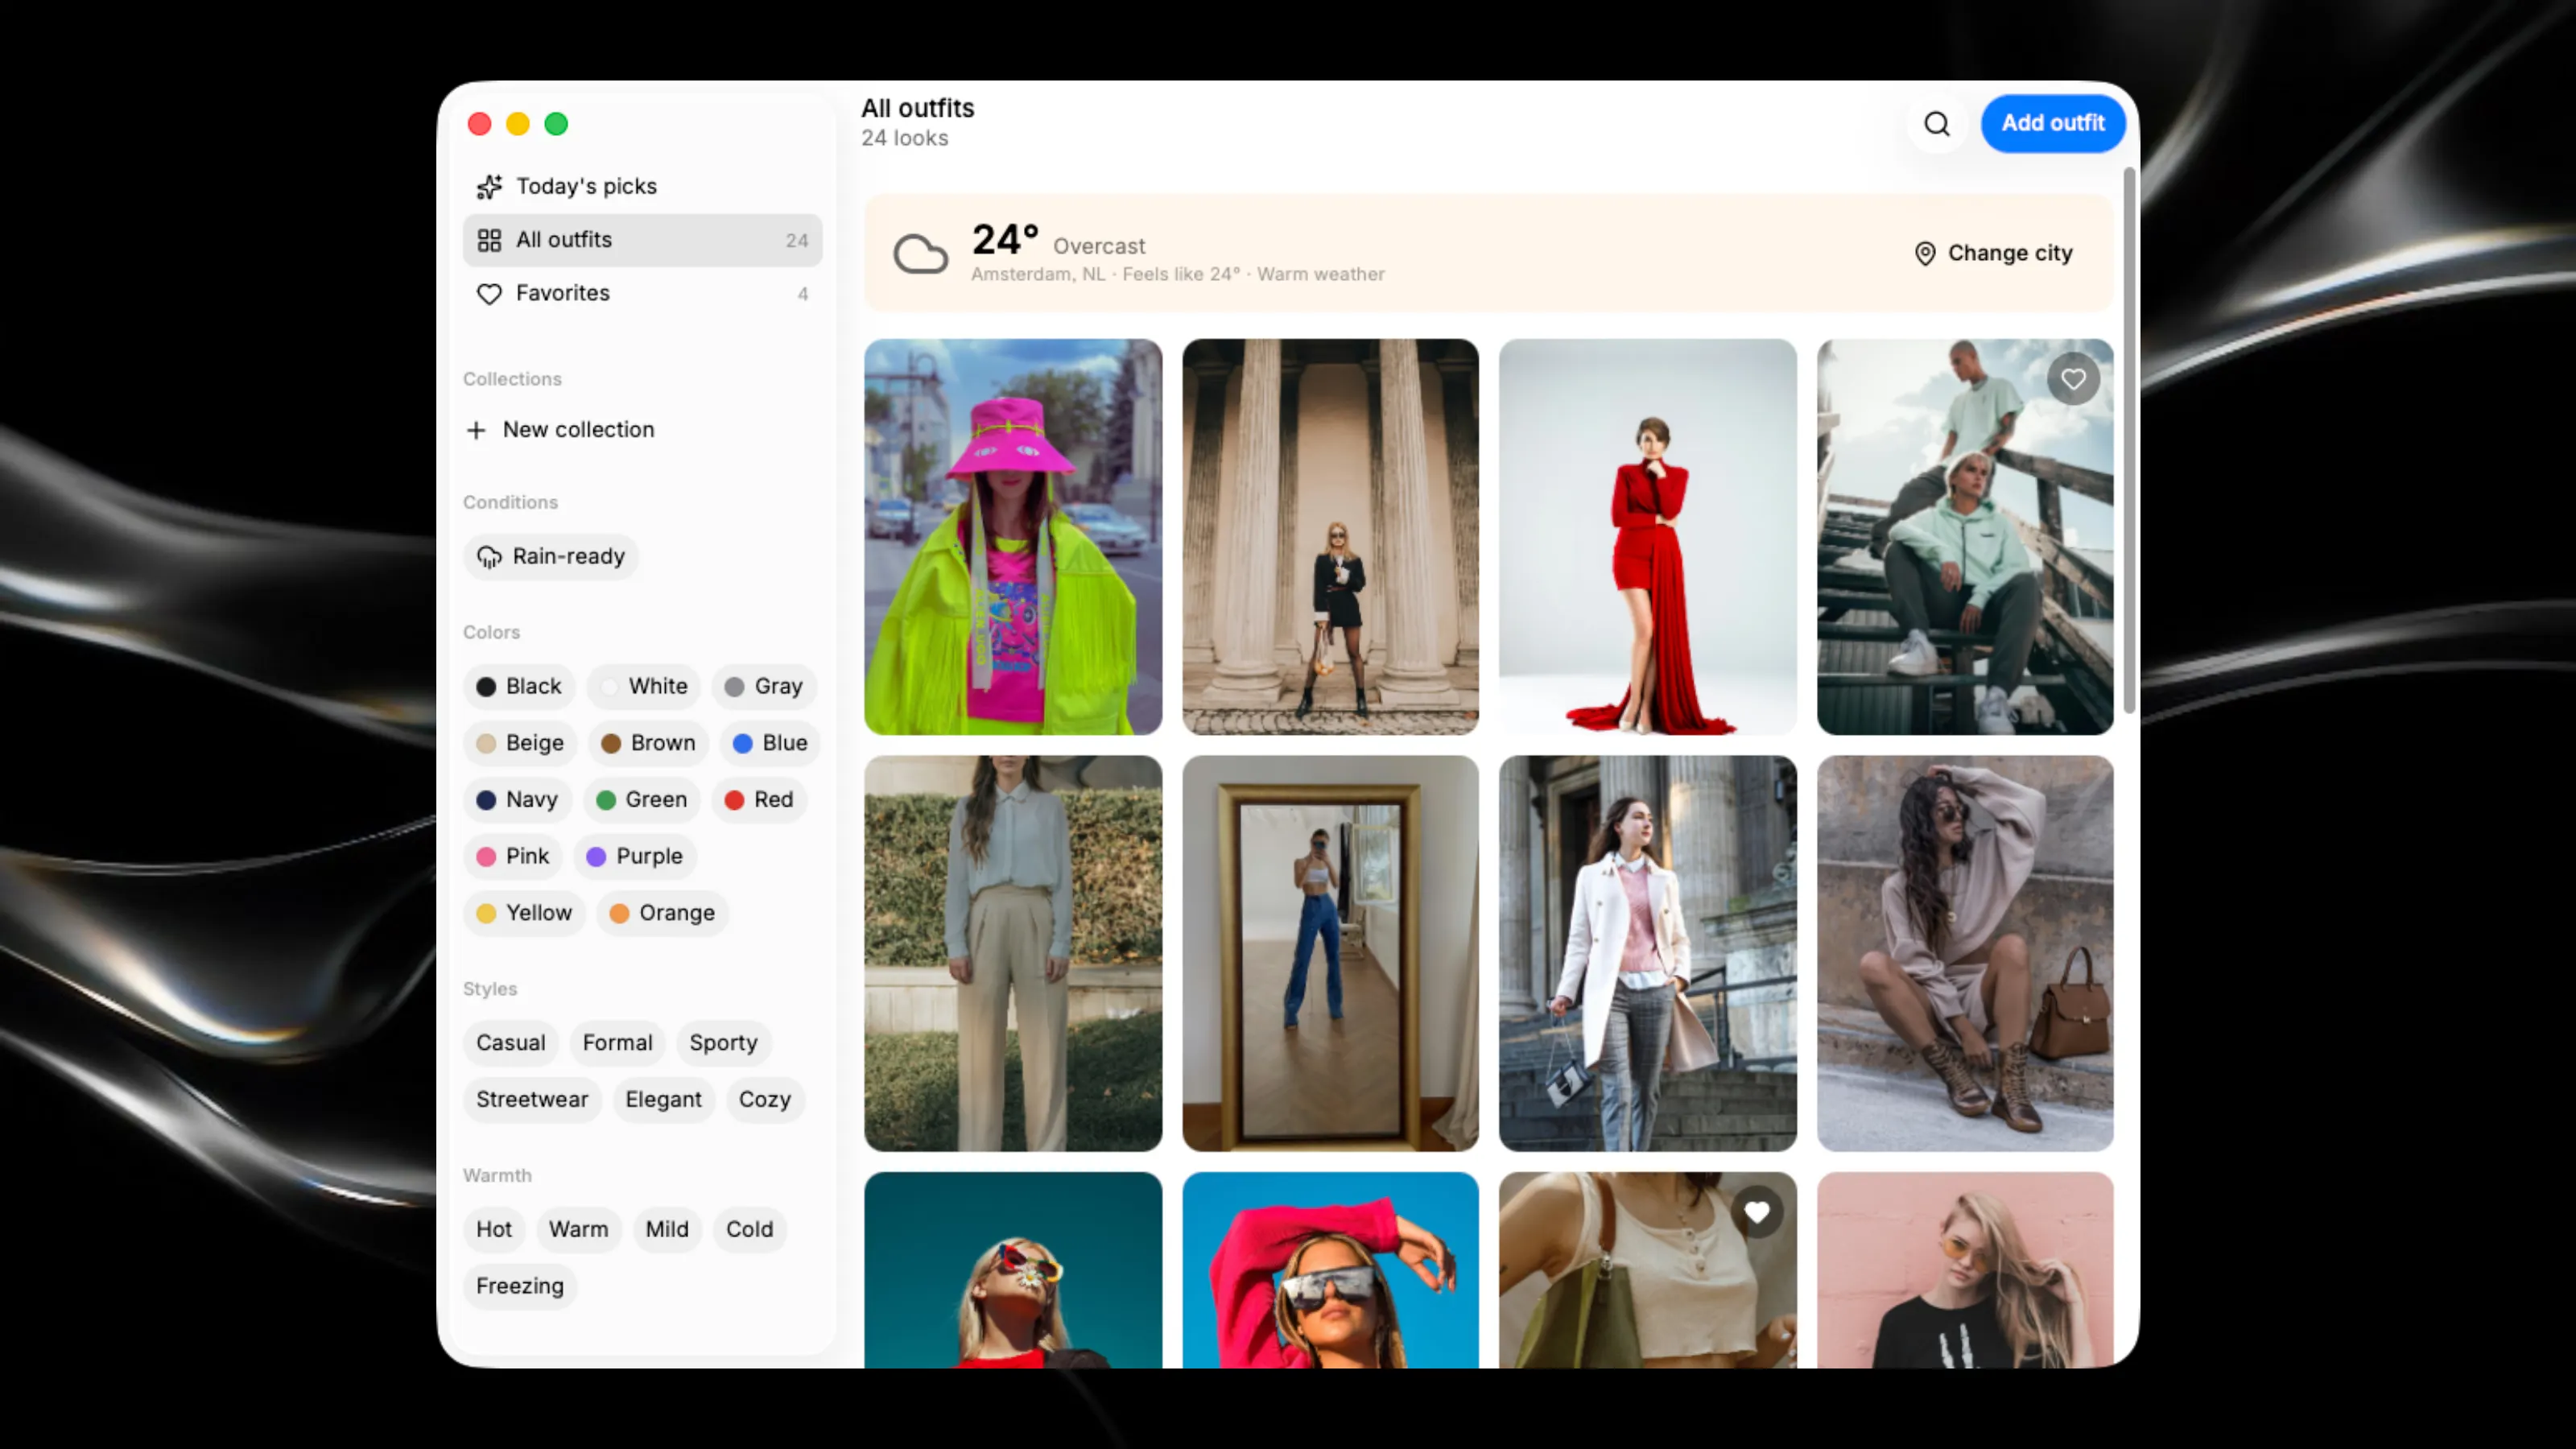Click the "24 looks" subtitle
The width and height of the screenshot is (2576, 1449).
(905, 139)
